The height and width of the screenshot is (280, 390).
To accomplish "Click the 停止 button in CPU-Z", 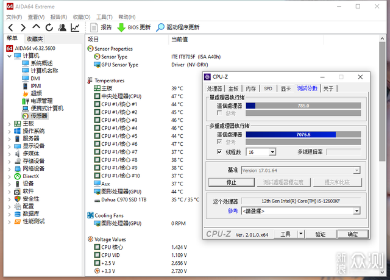I will (232, 182).
